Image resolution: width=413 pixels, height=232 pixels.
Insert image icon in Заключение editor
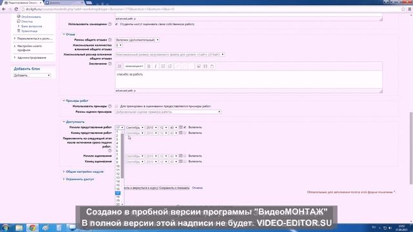point(199,66)
